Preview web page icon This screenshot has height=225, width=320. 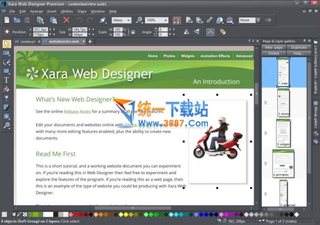pos(189,20)
